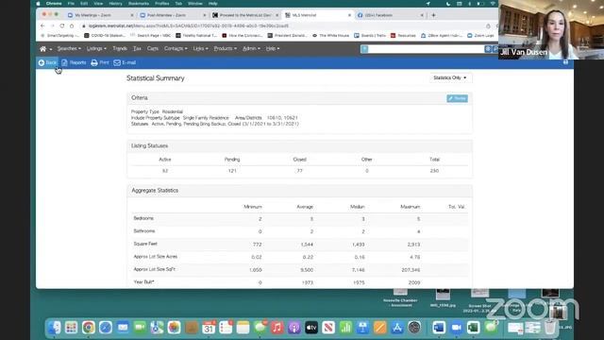604x340 pixels.
Task: Click the browser back arrow
Action: [x=42, y=25]
